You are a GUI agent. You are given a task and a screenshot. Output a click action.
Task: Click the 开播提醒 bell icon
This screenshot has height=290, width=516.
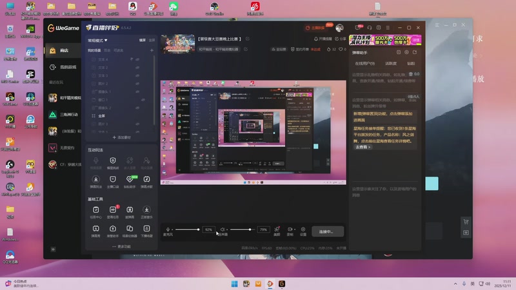tap(316, 39)
